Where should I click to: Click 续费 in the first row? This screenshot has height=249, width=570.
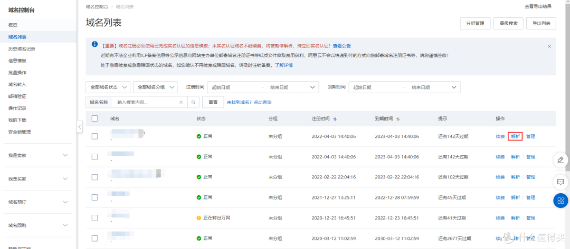tap(500, 136)
